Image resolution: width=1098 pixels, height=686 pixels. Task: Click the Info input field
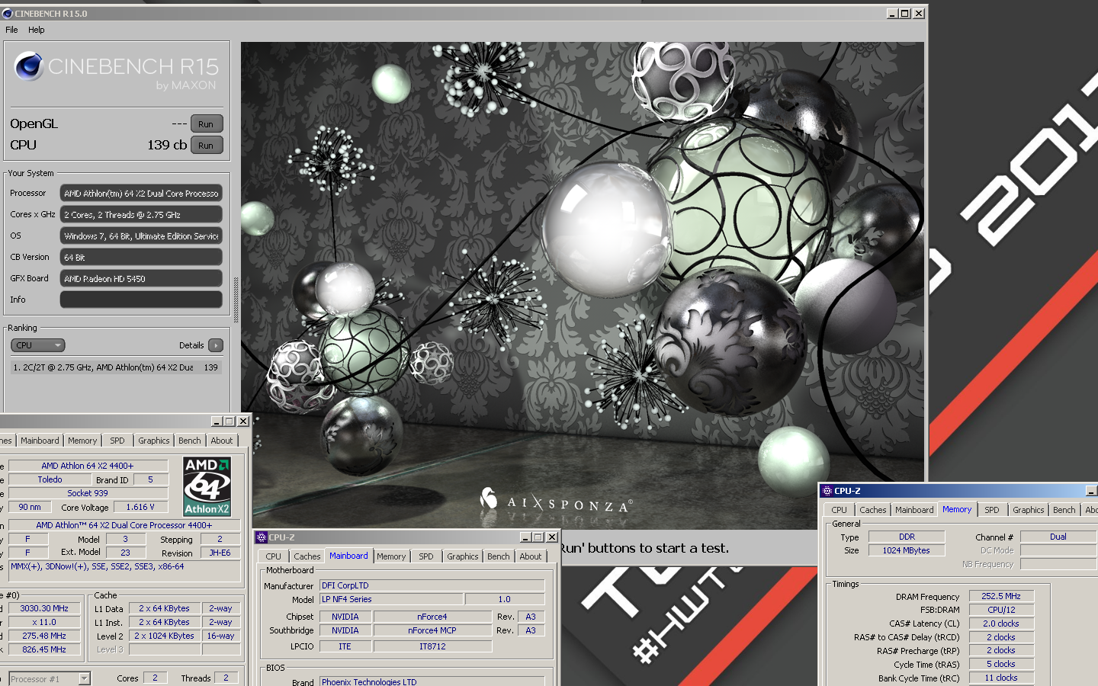141,300
